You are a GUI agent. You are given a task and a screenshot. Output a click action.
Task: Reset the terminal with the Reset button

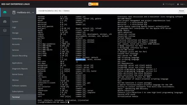point(181,11)
